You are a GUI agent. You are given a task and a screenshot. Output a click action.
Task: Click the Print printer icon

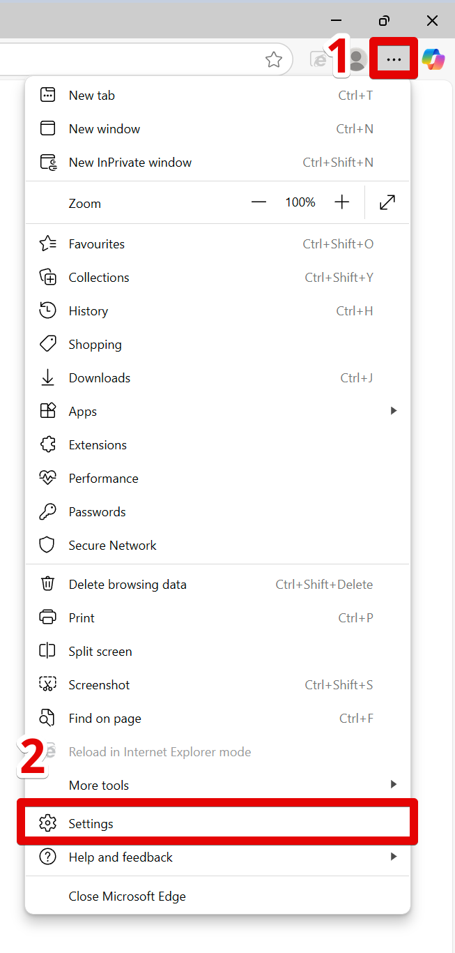(47, 617)
